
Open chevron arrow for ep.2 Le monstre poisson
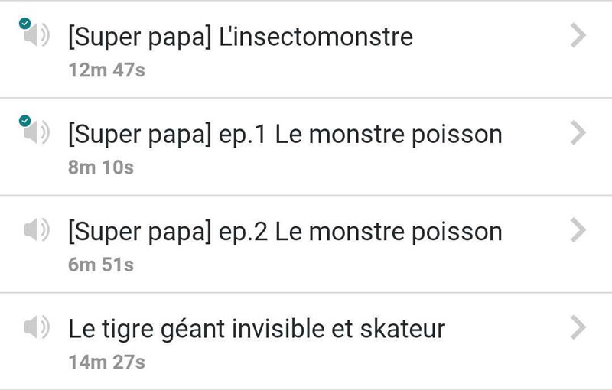tap(578, 229)
